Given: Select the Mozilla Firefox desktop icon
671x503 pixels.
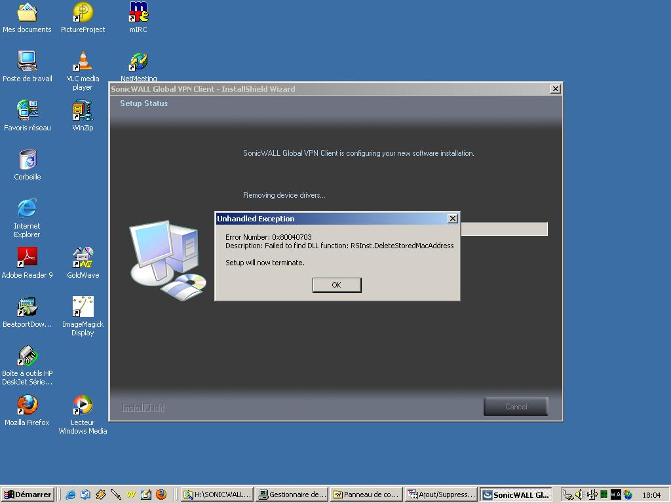Looking at the screenshot, I should point(27,411).
